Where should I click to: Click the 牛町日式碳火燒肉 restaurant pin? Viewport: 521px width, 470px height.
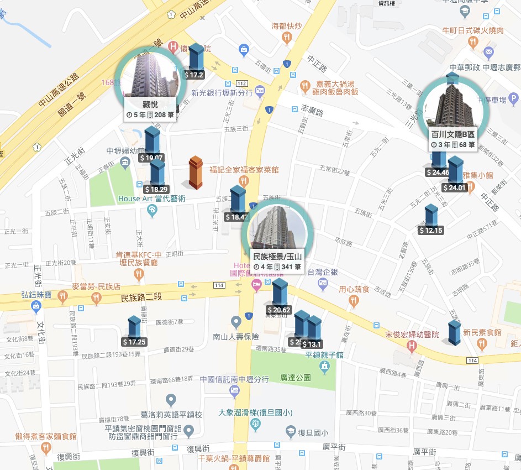click(473, 43)
